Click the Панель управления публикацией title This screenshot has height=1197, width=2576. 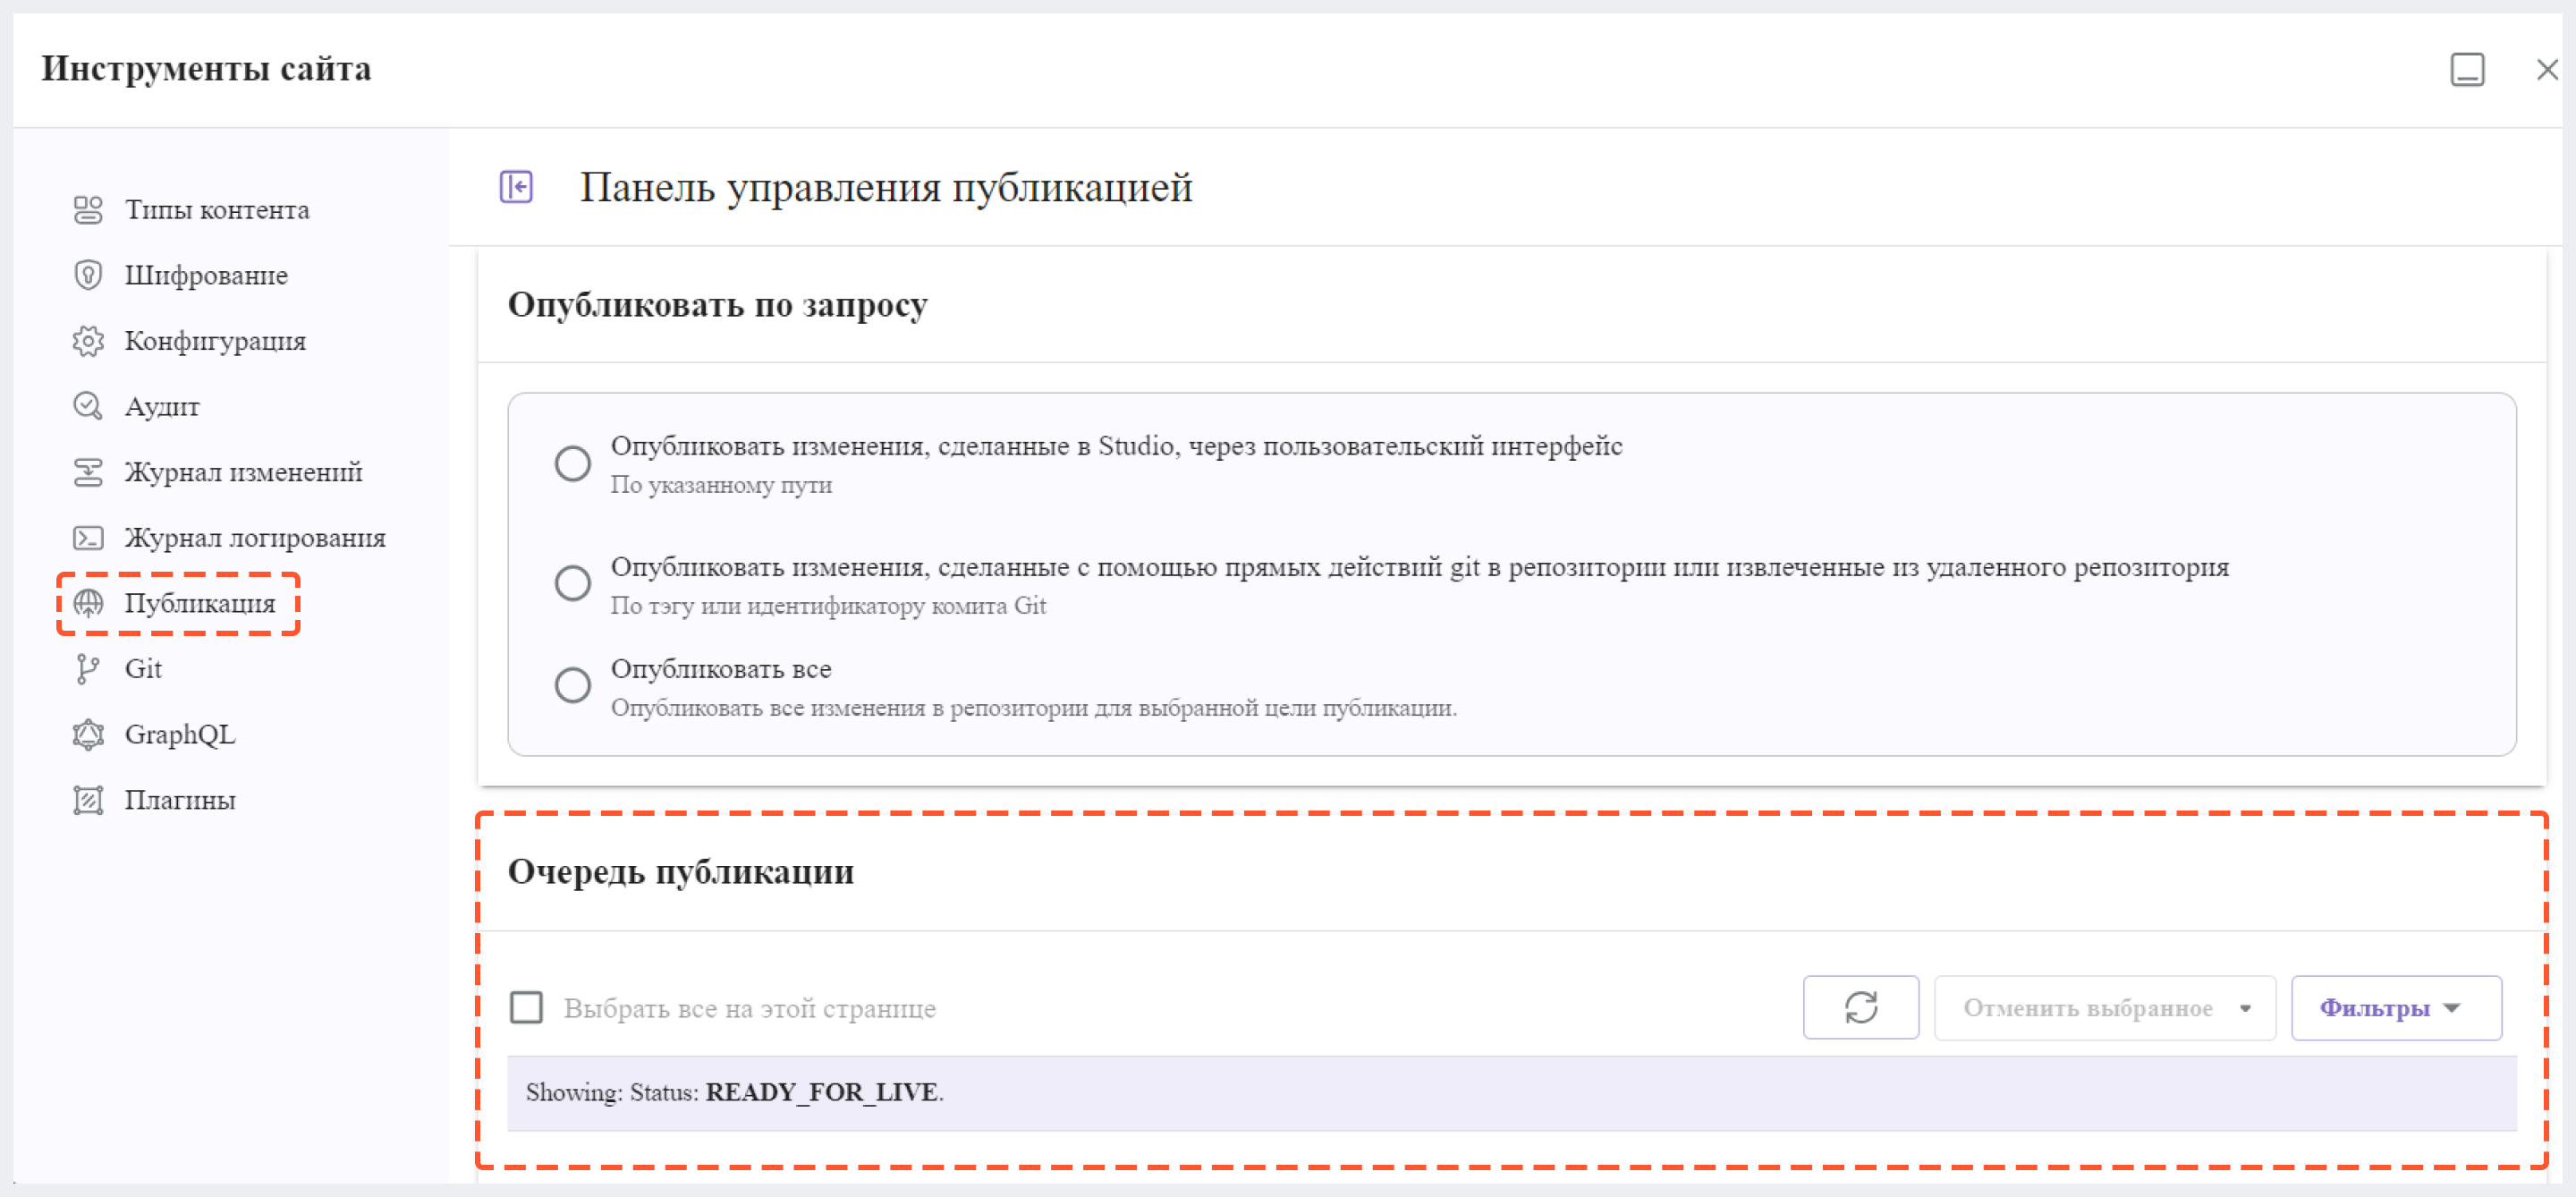point(886,187)
